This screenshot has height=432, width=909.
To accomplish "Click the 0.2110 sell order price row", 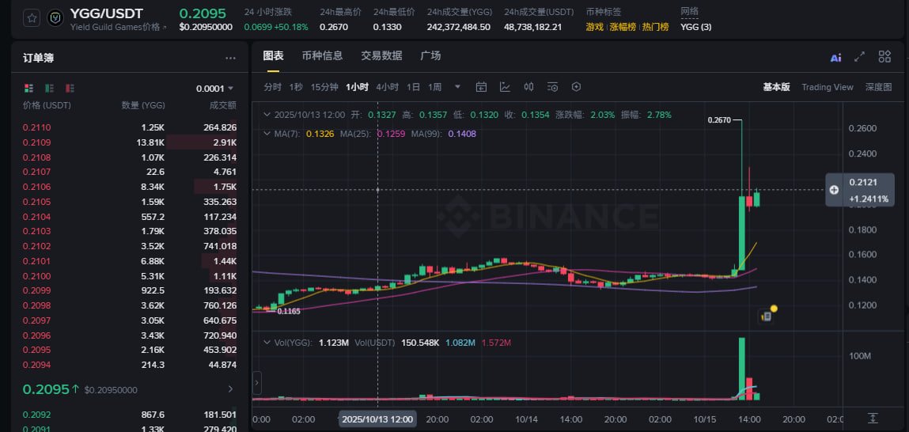I will 36,127.
